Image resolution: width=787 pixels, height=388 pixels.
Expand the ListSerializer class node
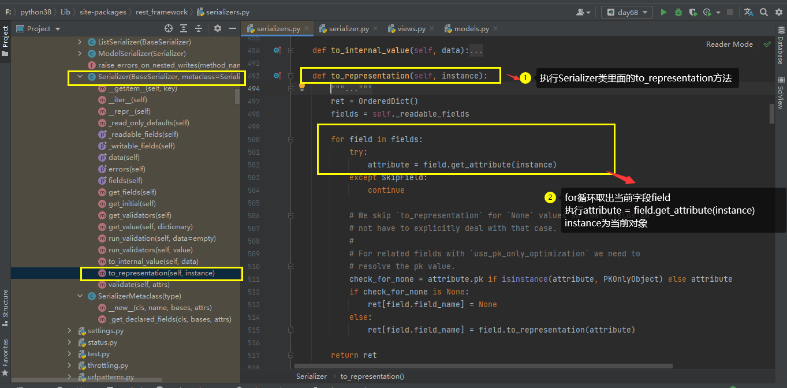point(80,42)
